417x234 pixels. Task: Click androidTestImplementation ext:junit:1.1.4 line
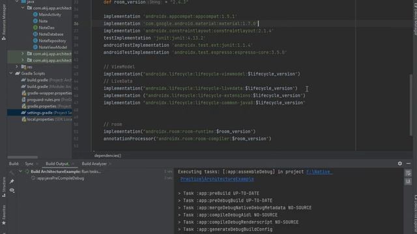[178, 45]
